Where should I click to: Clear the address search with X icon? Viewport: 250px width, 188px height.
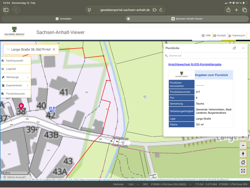pos(54,50)
